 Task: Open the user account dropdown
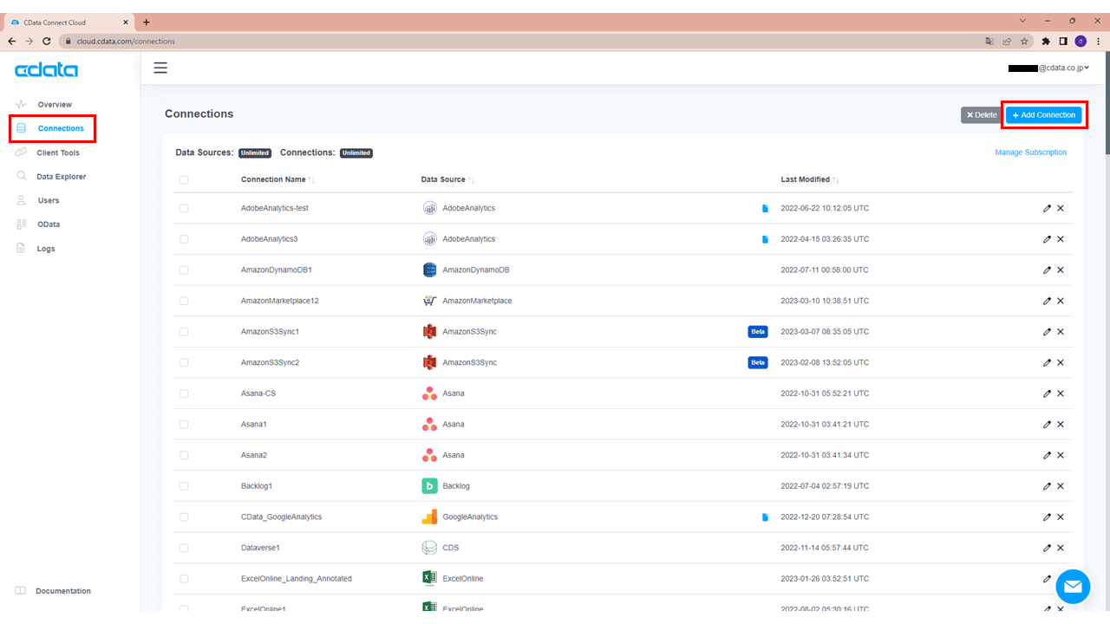click(x=1048, y=68)
